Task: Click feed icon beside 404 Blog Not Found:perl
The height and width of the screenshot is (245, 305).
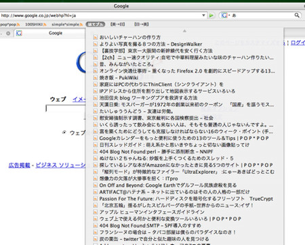Action: (x=96, y=152)
